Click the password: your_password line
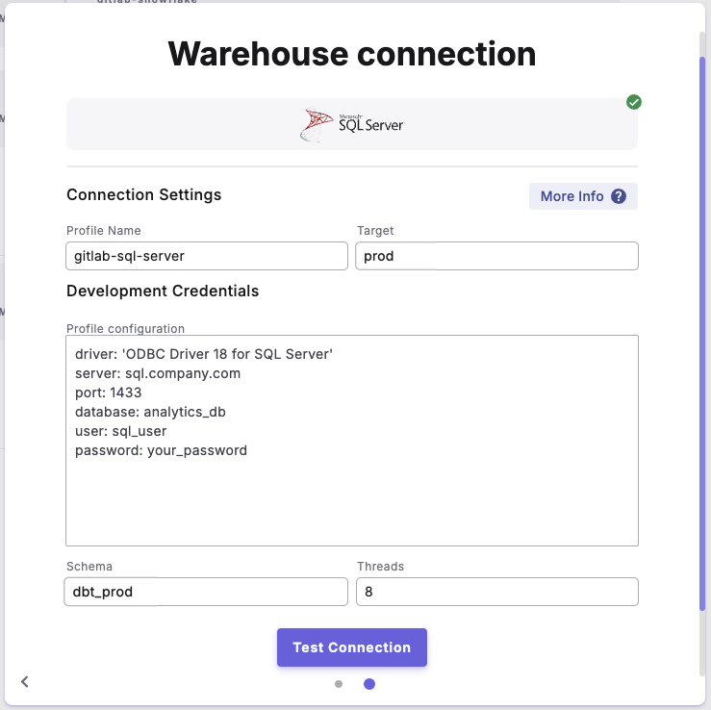Viewport: 711px width, 710px height. pos(161,450)
